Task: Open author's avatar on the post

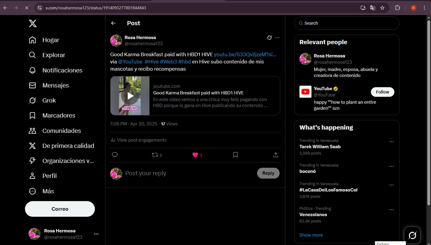Action: pyautogui.click(x=116, y=41)
